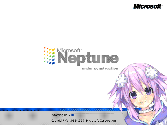Click the "under construction" text
Viewport: 167px width, 125px height.
[x=100, y=68]
